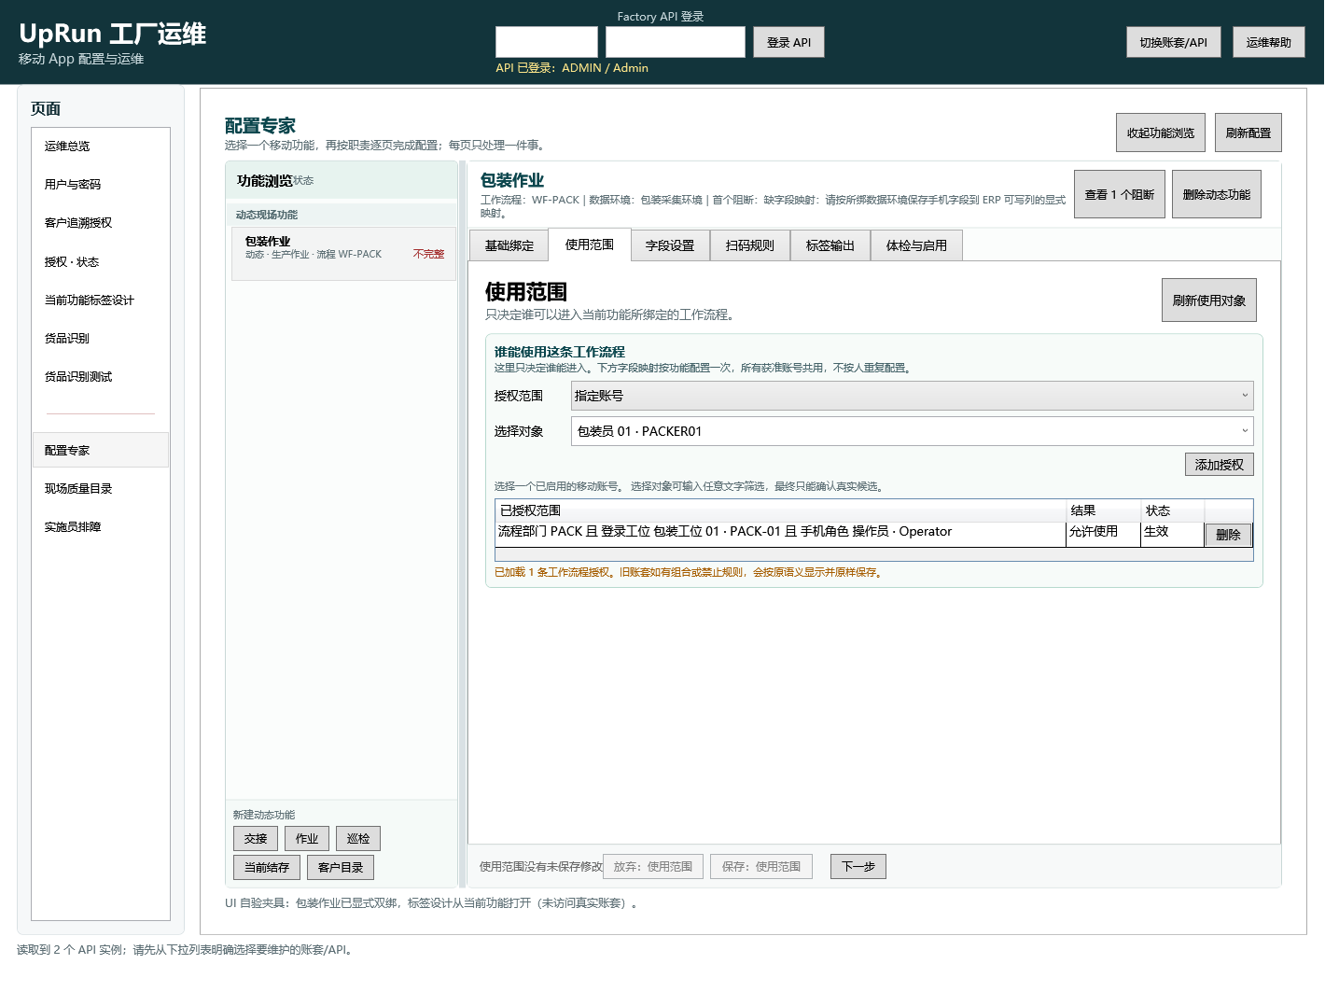Click 查看 1 个阻断 button
The width and height of the screenshot is (1339, 1006).
click(1120, 194)
